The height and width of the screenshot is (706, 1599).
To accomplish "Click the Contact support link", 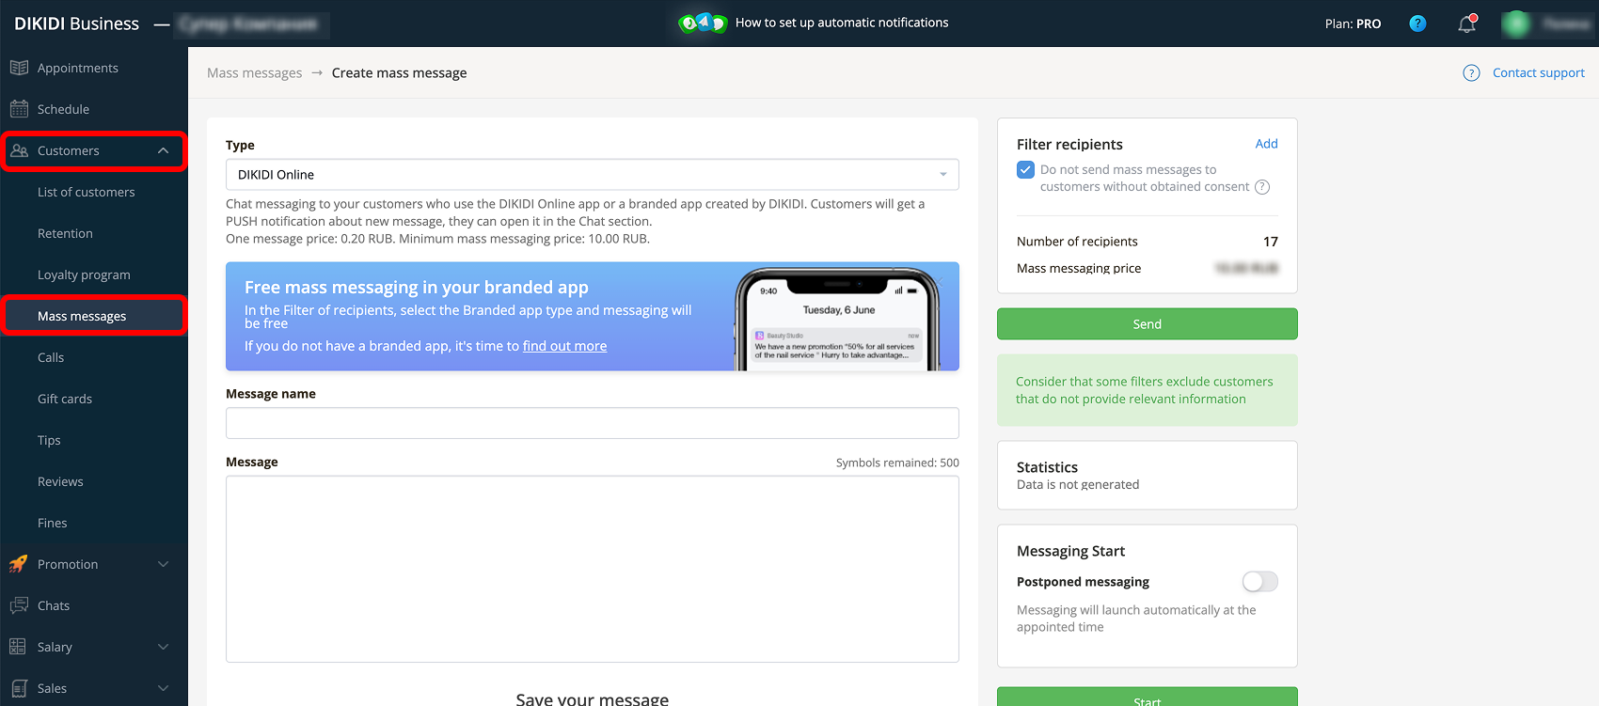I will [1539, 73].
